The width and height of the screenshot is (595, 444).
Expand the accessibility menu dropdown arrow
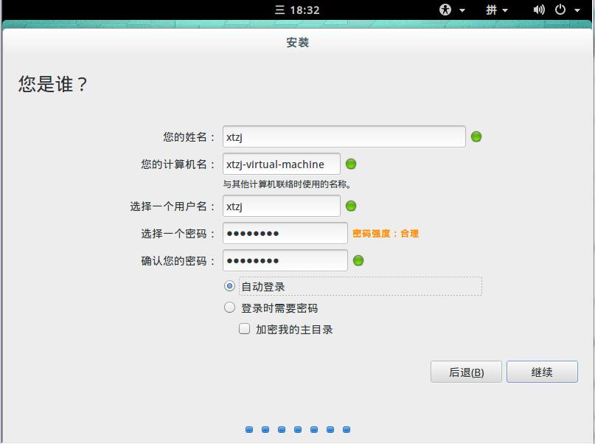(x=462, y=10)
